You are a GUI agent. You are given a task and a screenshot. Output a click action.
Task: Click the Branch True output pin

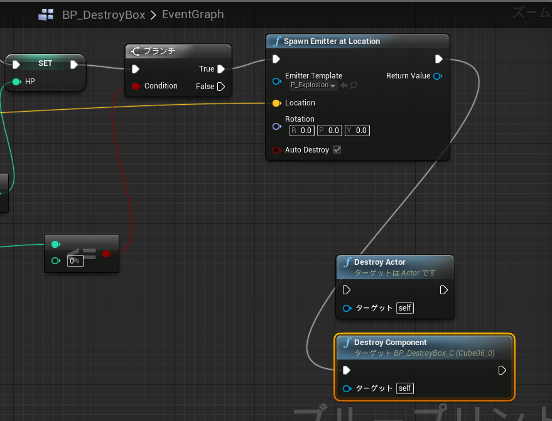pyautogui.click(x=221, y=69)
